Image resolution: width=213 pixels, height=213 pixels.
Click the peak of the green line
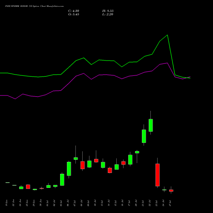[x=167, y=35]
